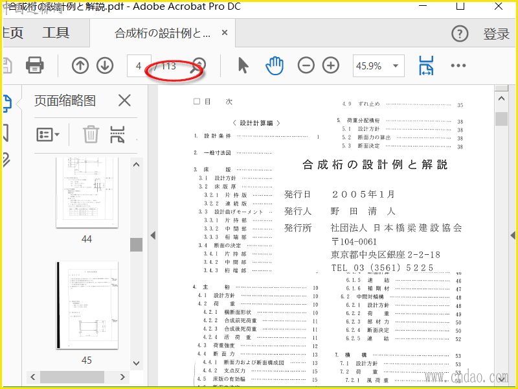The image size is (518, 389).
Task: Open more tools via three-dot icon
Action: tap(458, 65)
